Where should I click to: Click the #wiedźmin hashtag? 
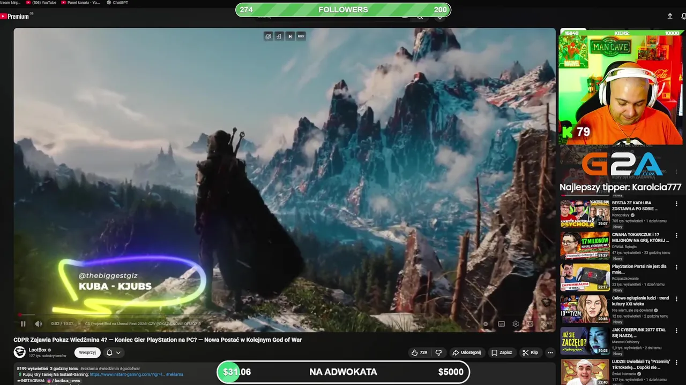click(108, 368)
